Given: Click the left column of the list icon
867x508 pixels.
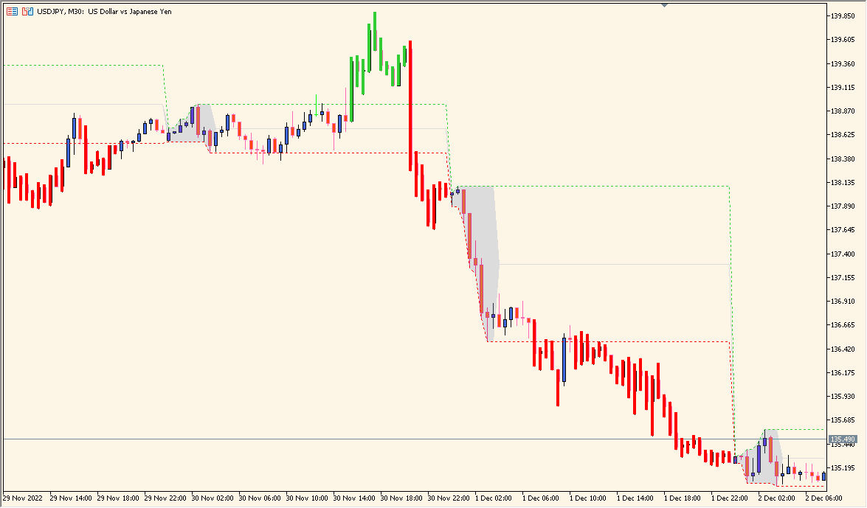Looking at the screenshot, I should point(9,11).
